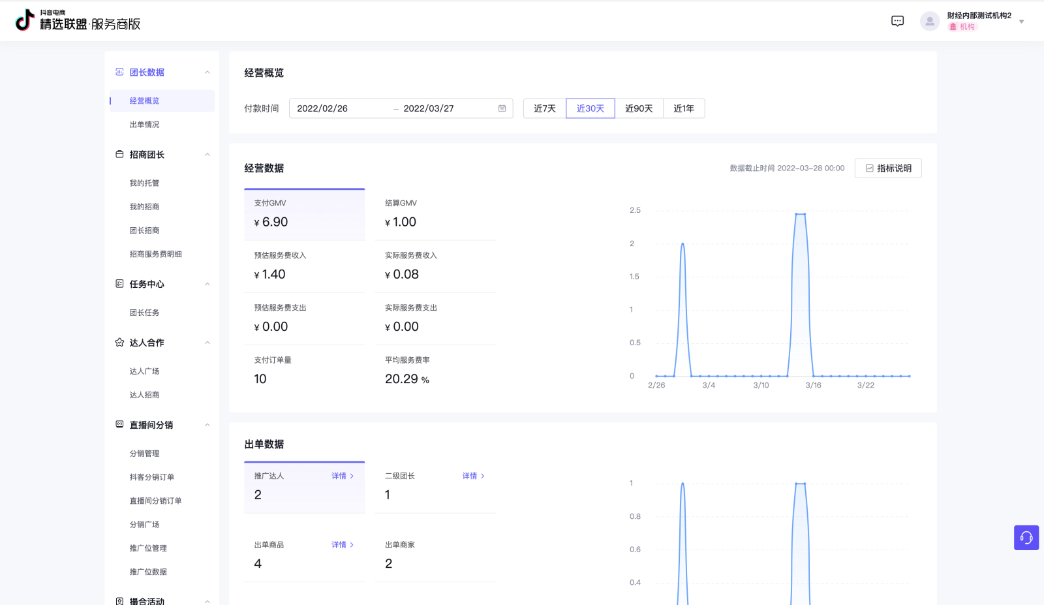Image resolution: width=1044 pixels, height=605 pixels.
Task: Select the 近7天 time range
Action: tap(545, 108)
